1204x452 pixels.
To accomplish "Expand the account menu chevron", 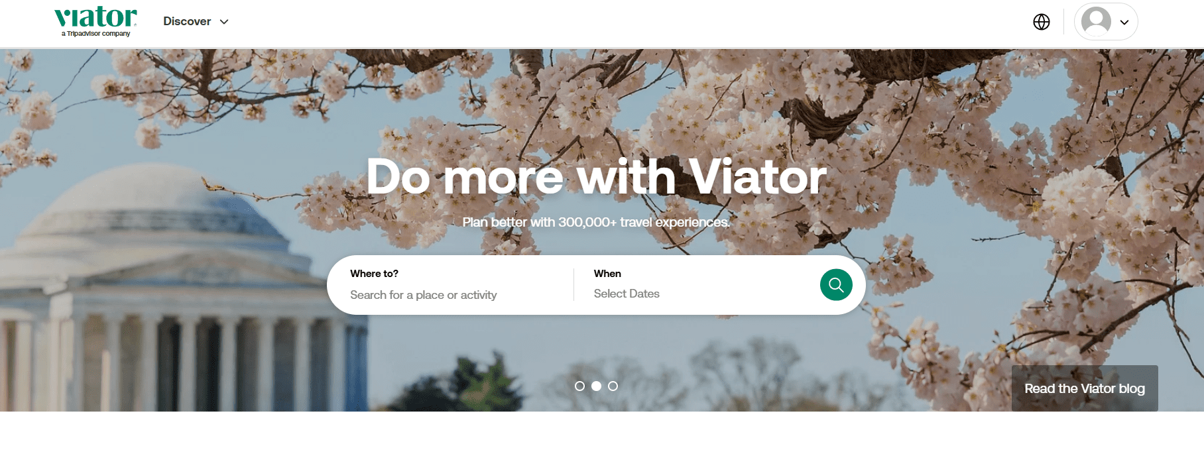I will pos(1124,22).
